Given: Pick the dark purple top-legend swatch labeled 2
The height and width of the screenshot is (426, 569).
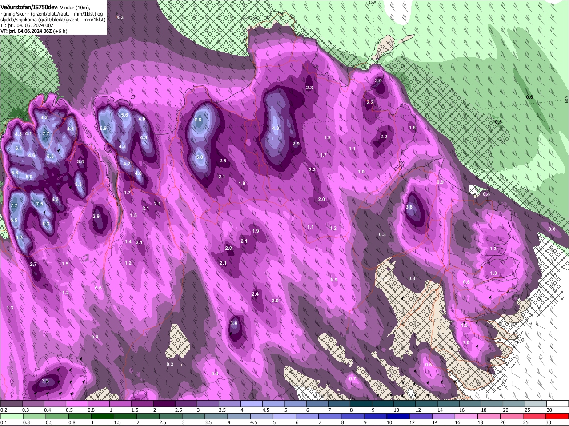Looking at the screenshot, I should (164, 403).
